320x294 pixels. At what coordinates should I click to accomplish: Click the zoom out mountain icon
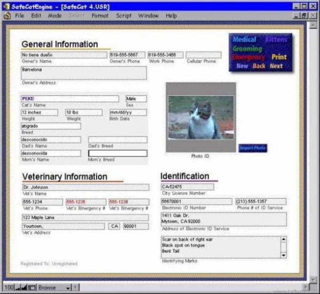pos(18,287)
